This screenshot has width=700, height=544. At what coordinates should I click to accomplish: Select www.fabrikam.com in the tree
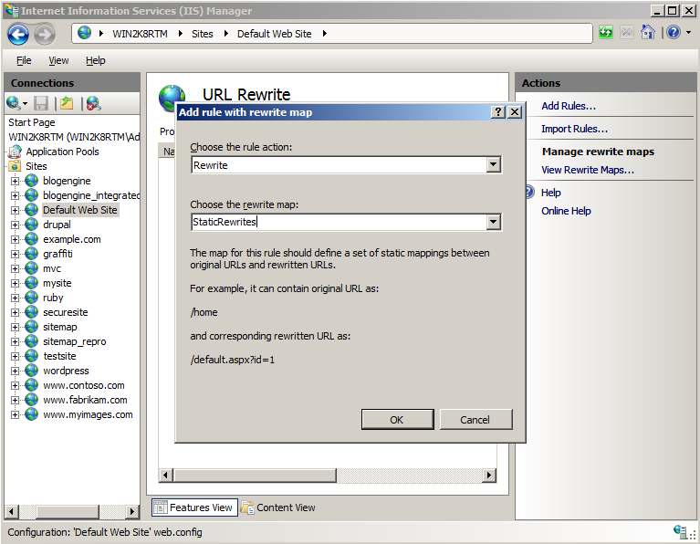tap(85, 400)
